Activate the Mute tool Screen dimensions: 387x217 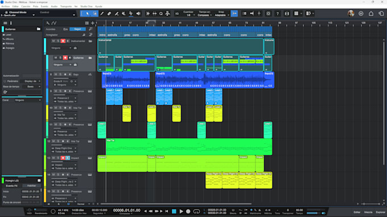123,14
